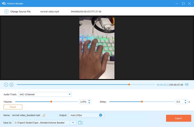
Task: Open the Save to path dropdown arrow
Action: (x=73, y=123)
